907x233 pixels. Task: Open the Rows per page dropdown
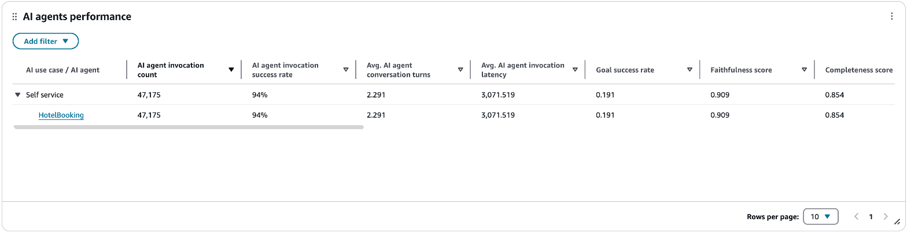(820, 217)
